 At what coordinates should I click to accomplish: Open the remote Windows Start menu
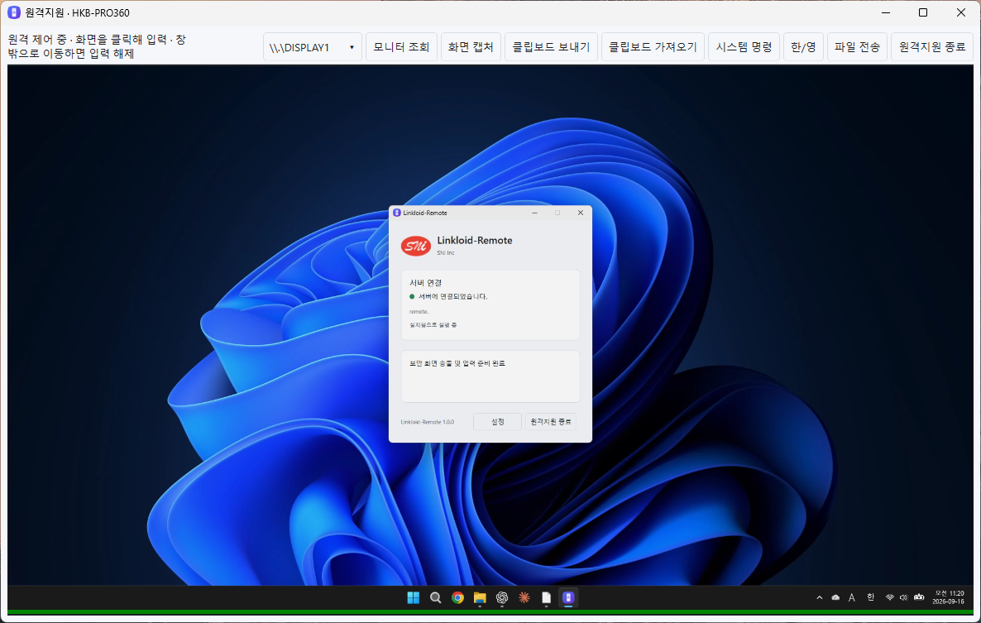pos(414,598)
